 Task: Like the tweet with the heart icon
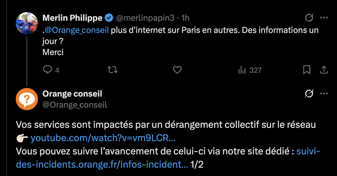tap(177, 70)
